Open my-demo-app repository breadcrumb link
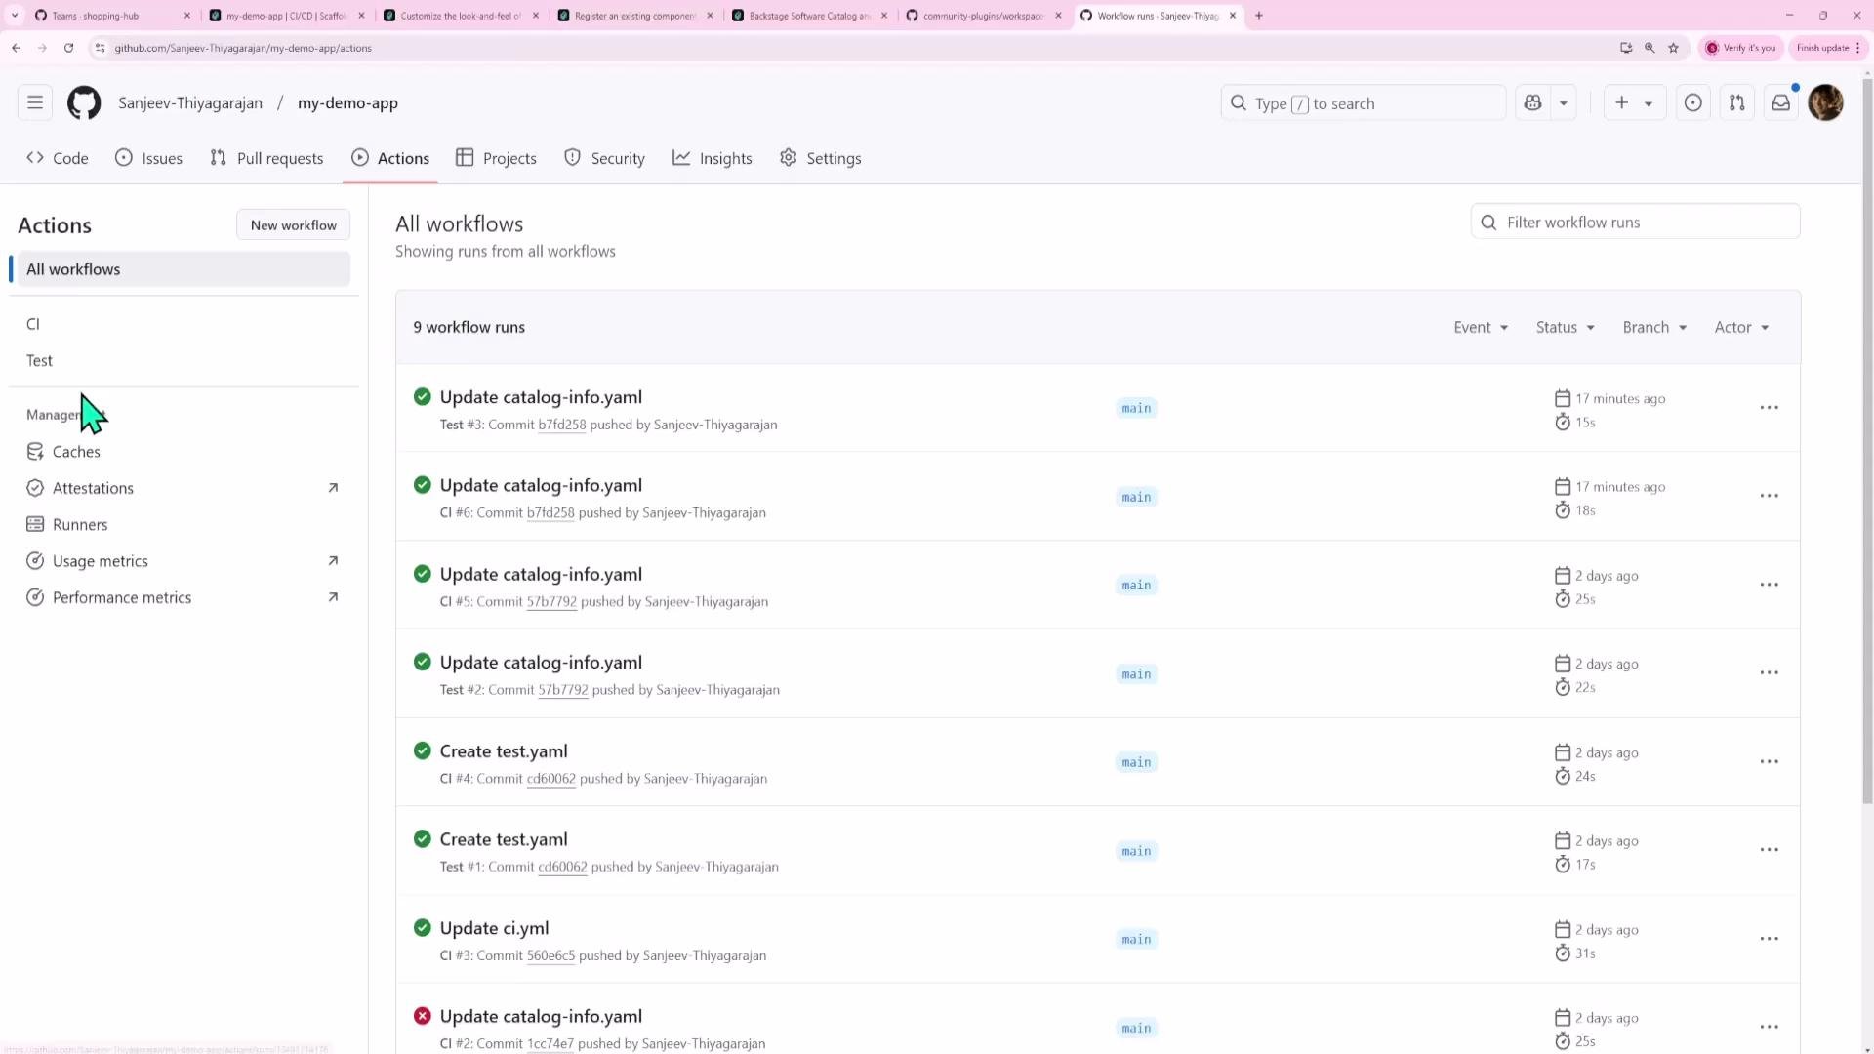Viewport: 1874px width, 1054px height. (347, 102)
